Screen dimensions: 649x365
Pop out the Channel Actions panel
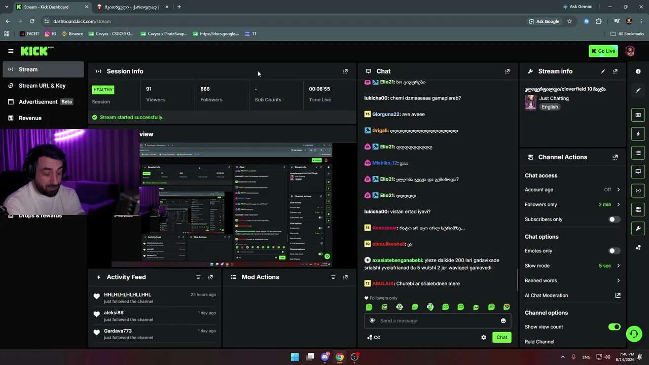[x=615, y=157]
